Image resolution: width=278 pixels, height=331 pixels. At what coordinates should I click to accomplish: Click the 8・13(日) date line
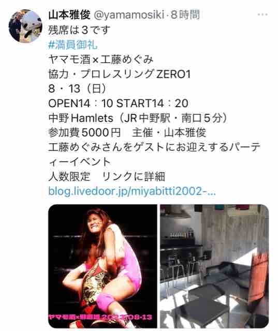point(77,88)
